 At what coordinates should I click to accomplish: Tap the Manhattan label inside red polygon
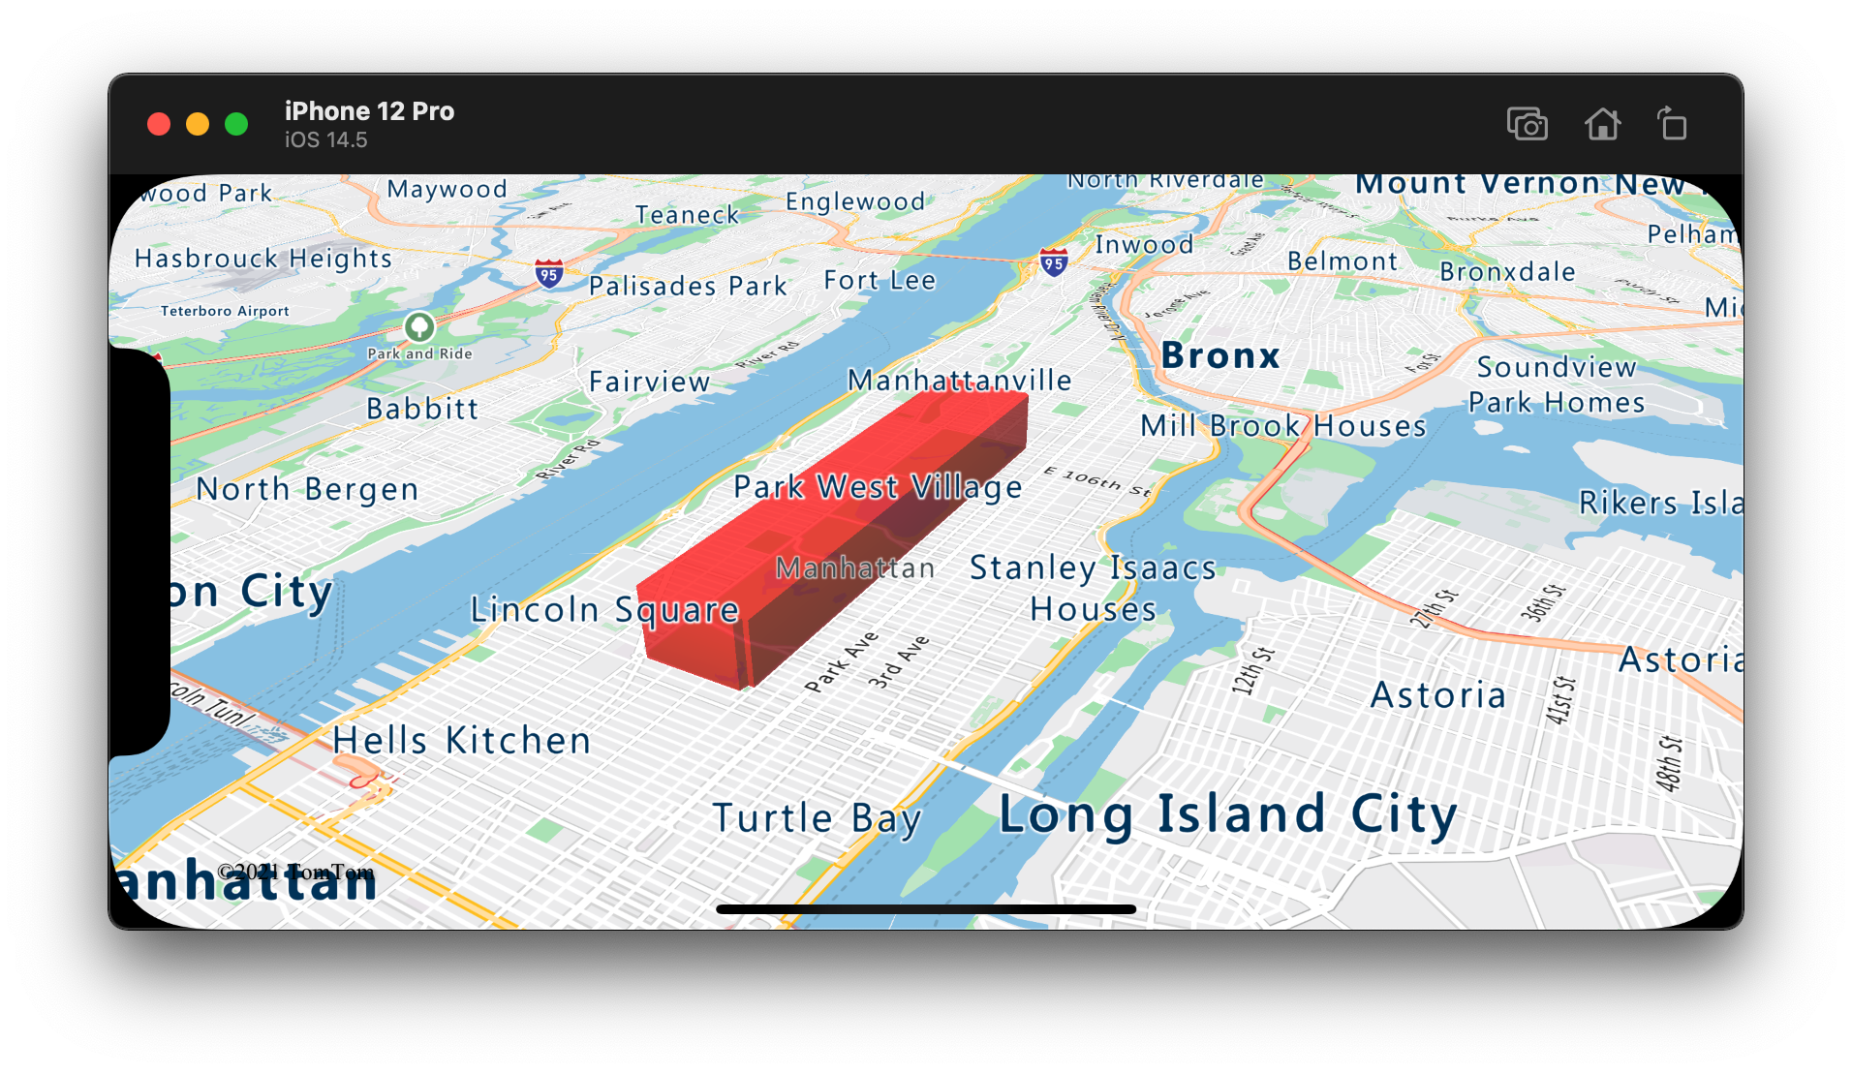(855, 567)
